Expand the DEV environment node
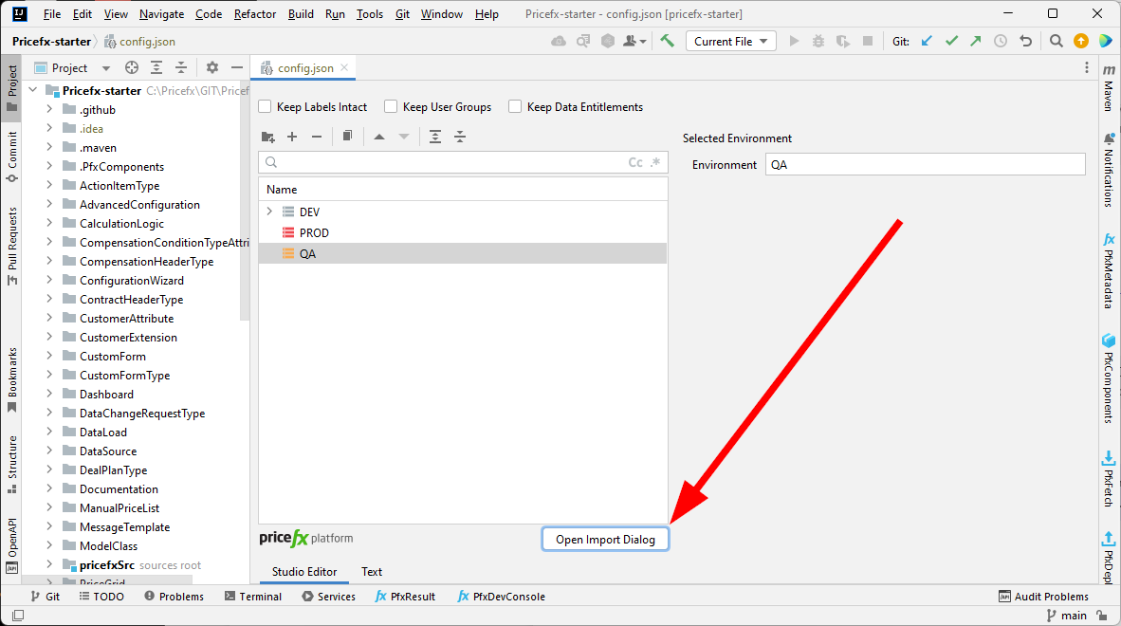The height and width of the screenshot is (626, 1121). click(269, 212)
